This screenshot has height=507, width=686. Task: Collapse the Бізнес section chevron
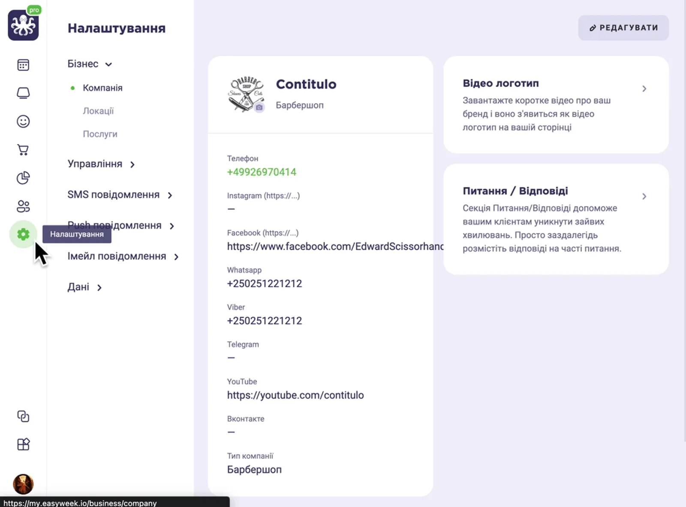[x=108, y=64]
